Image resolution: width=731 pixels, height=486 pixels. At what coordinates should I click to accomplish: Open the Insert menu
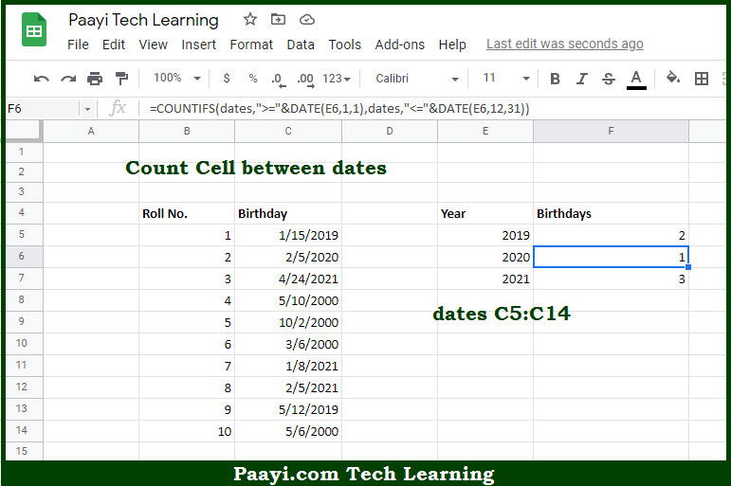tap(198, 45)
